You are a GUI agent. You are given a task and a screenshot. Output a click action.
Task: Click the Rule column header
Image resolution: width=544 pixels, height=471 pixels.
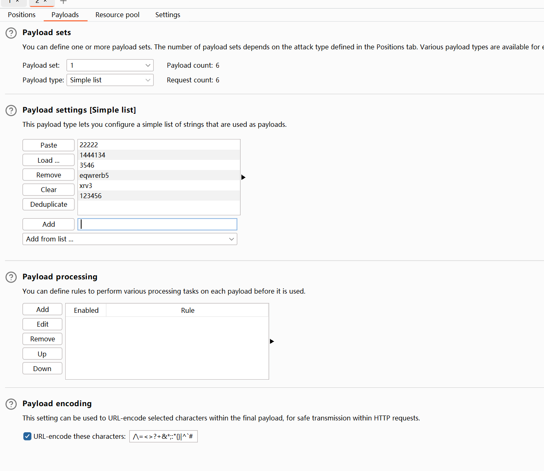[x=188, y=310]
